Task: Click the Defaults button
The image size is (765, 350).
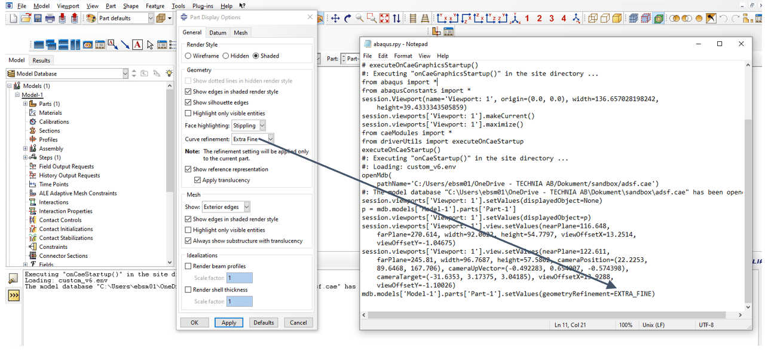Action: point(264,322)
